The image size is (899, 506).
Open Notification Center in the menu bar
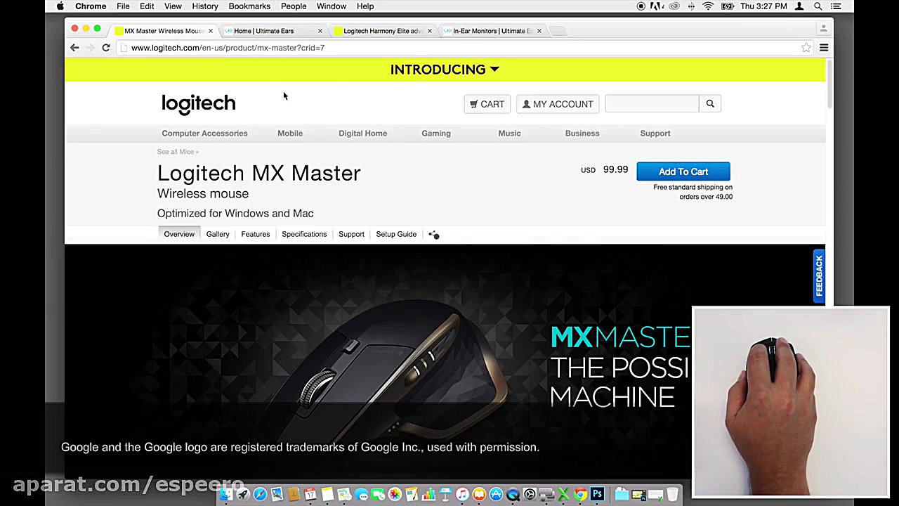[x=836, y=6]
